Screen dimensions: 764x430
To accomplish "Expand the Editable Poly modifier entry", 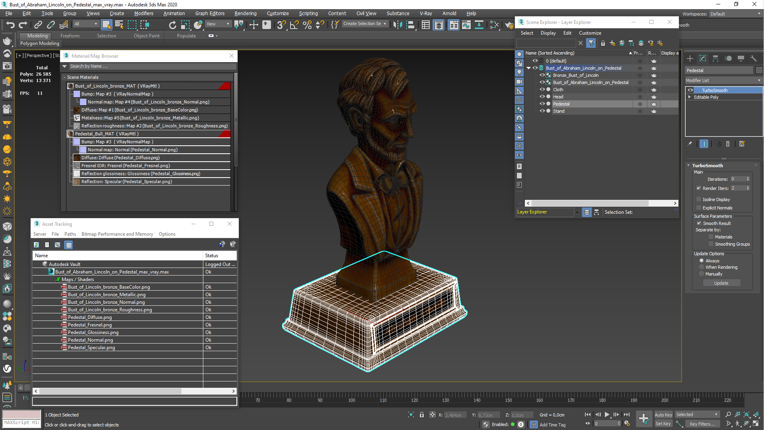I will pos(689,97).
